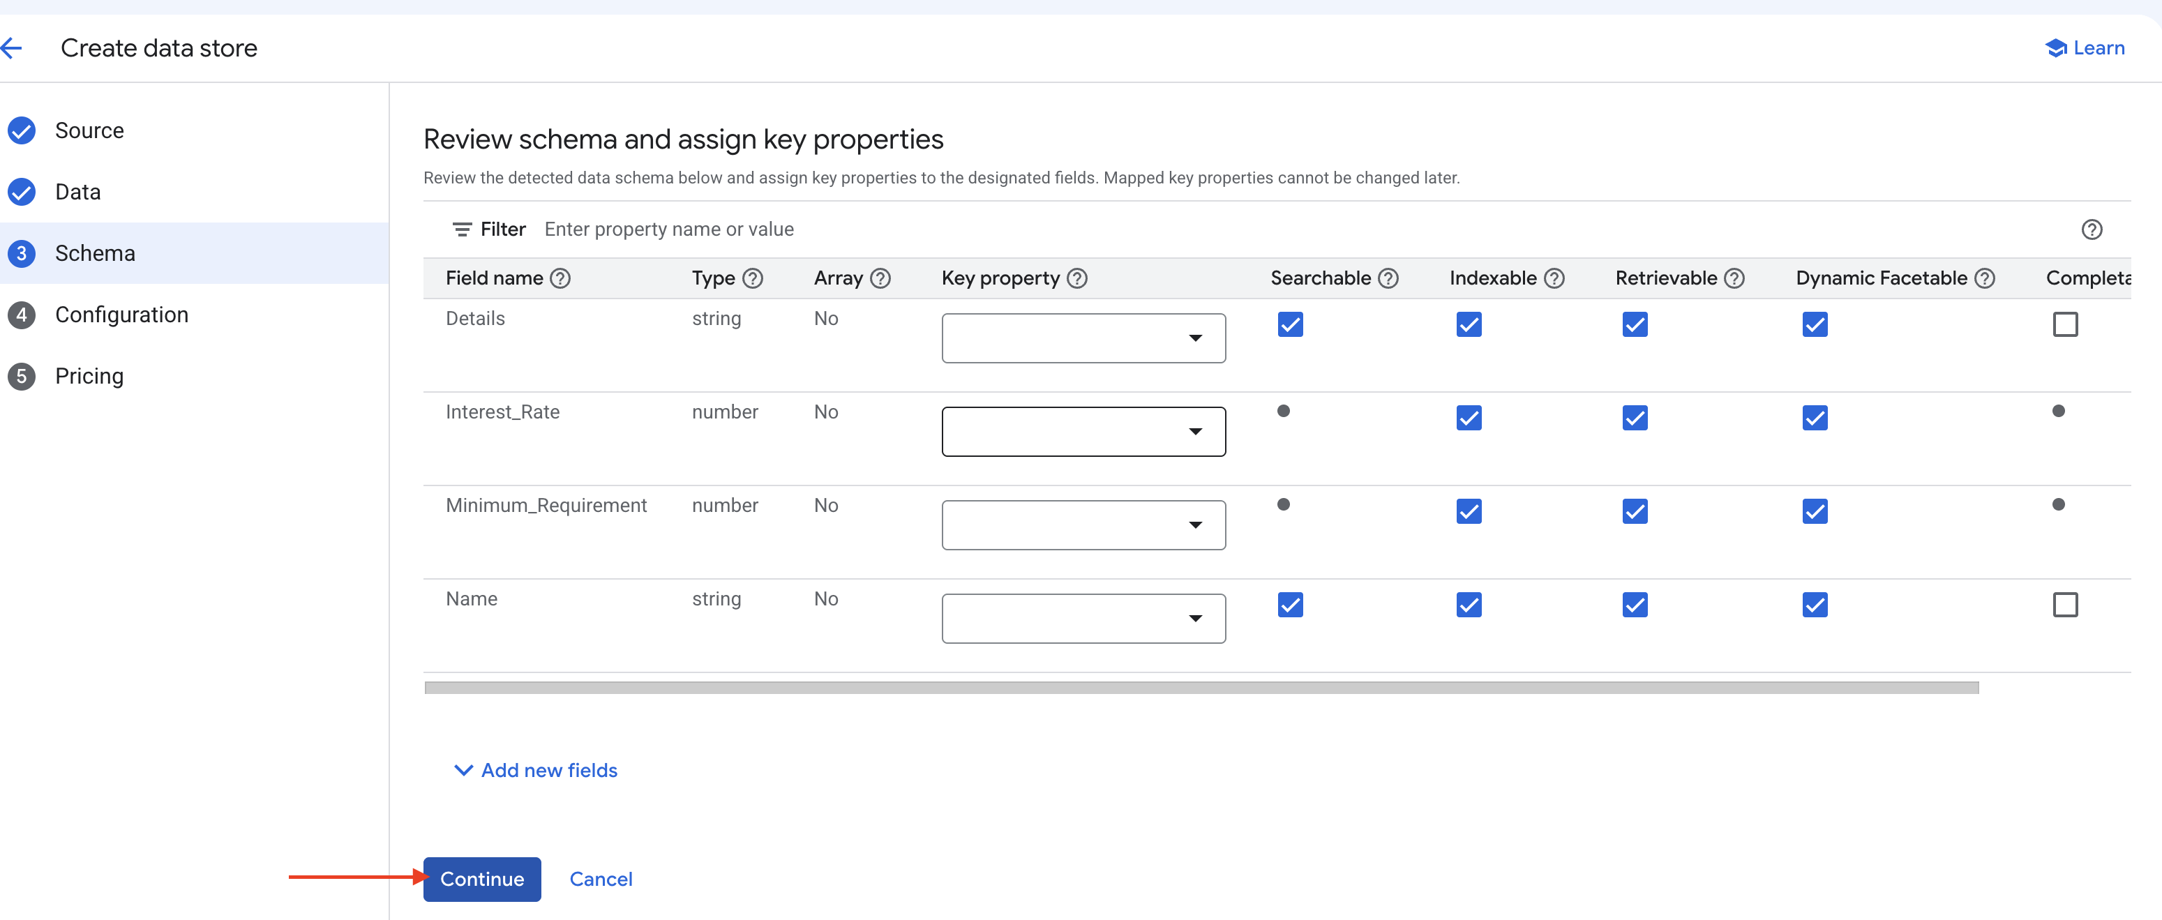The image size is (2162, 920).
Task: Uncheck Retrievable for the Name field
Action: tap(1634, 604)
